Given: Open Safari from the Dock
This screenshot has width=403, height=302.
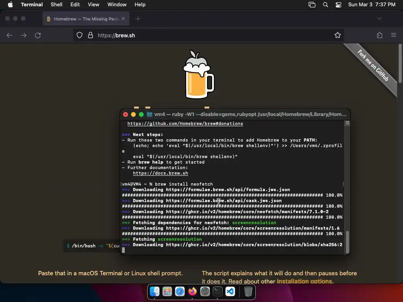Looking at the screenshot, I should click(x=180, y=291).
